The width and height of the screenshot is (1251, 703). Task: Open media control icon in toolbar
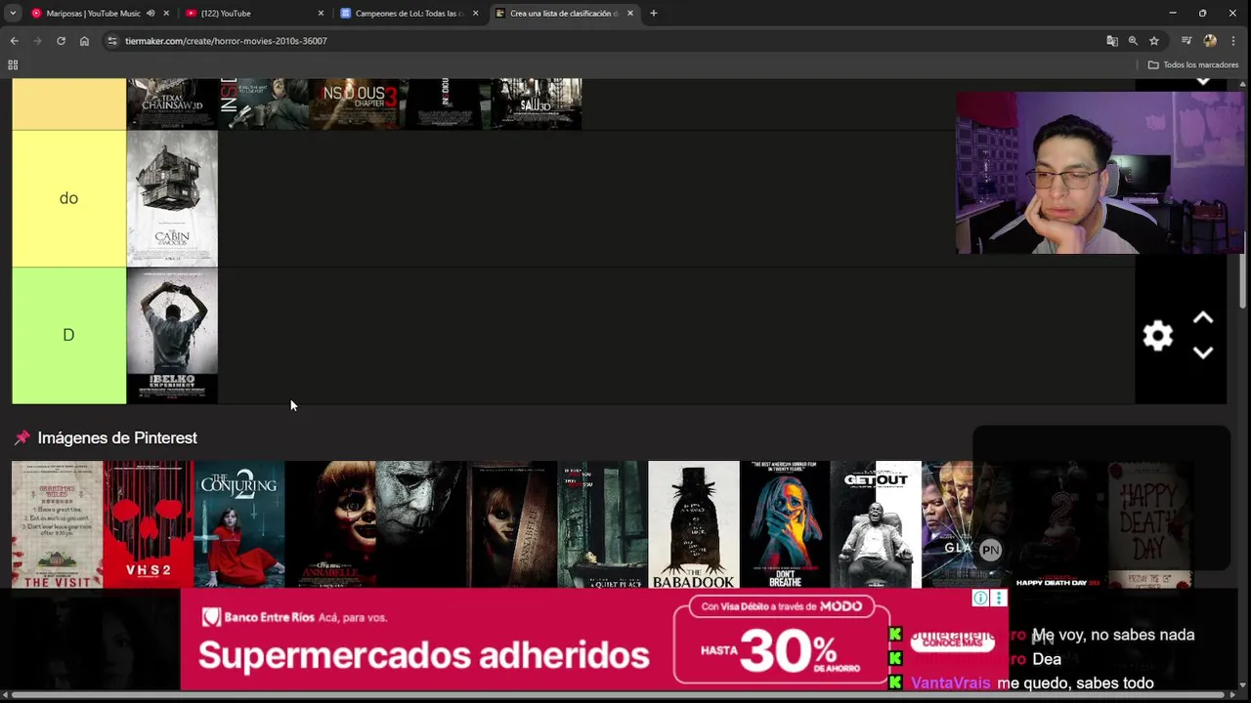pos(1186,41)
